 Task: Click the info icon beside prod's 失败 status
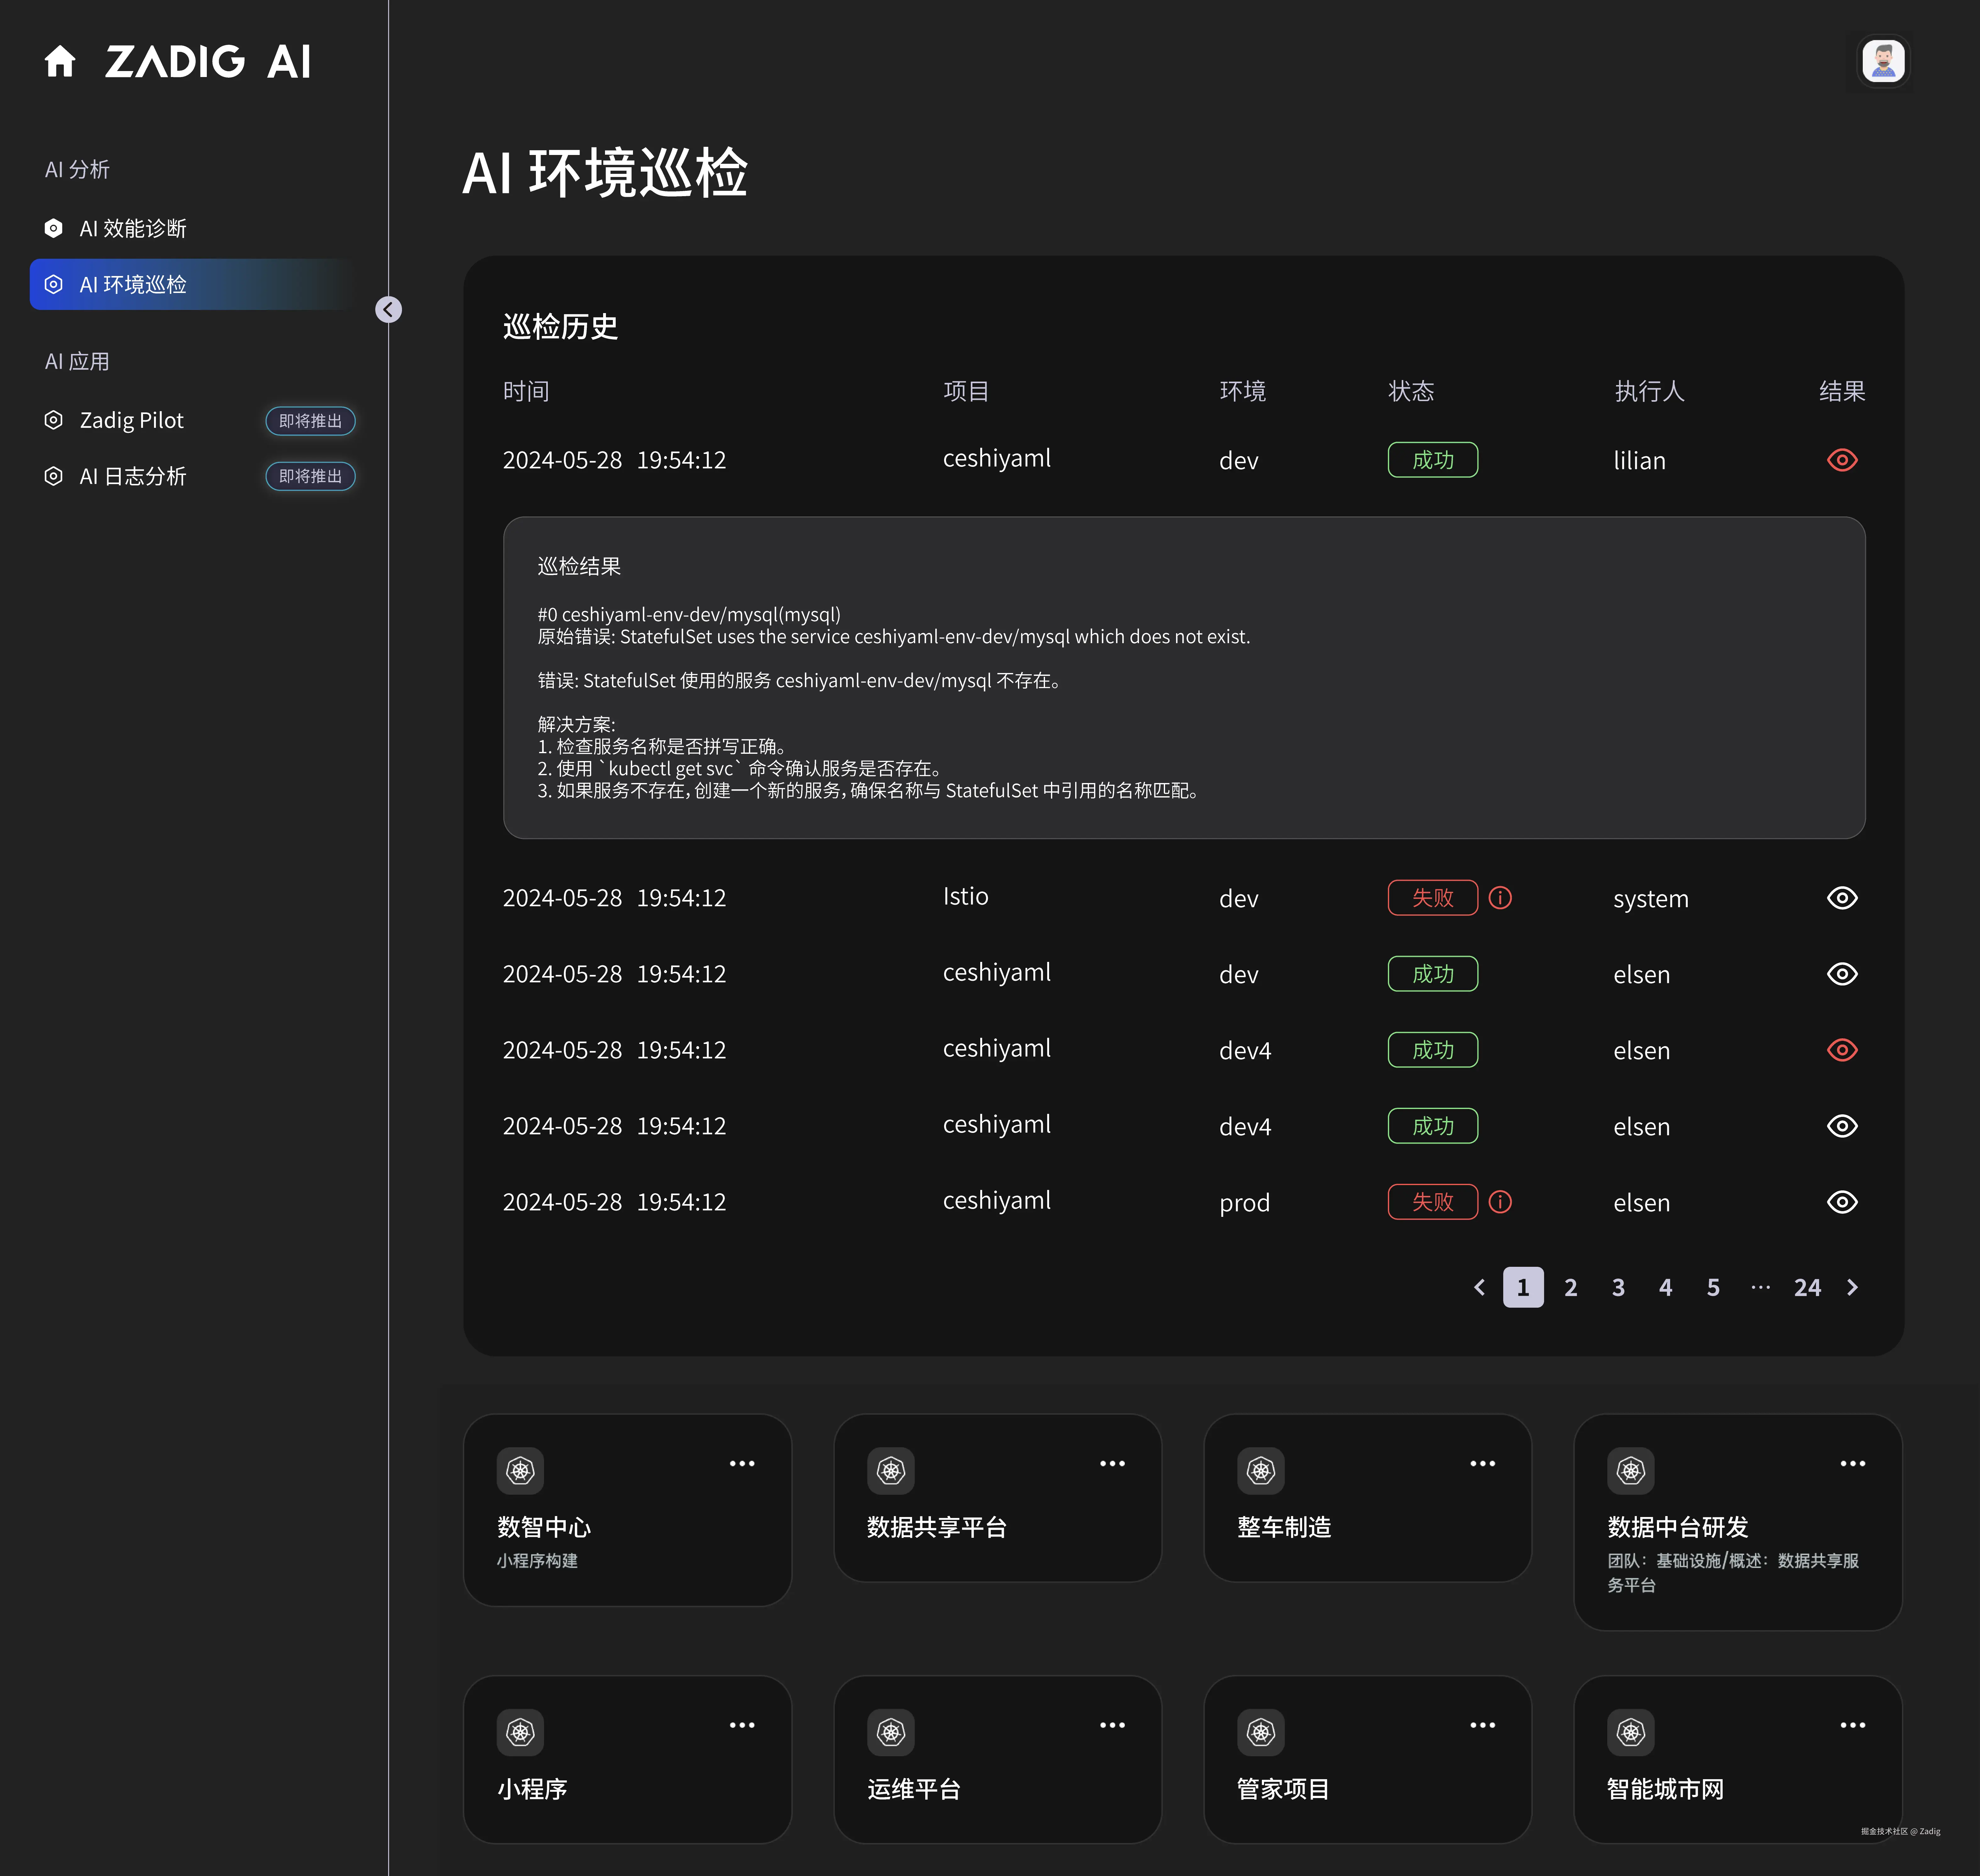click(x=1500, y=1202)
